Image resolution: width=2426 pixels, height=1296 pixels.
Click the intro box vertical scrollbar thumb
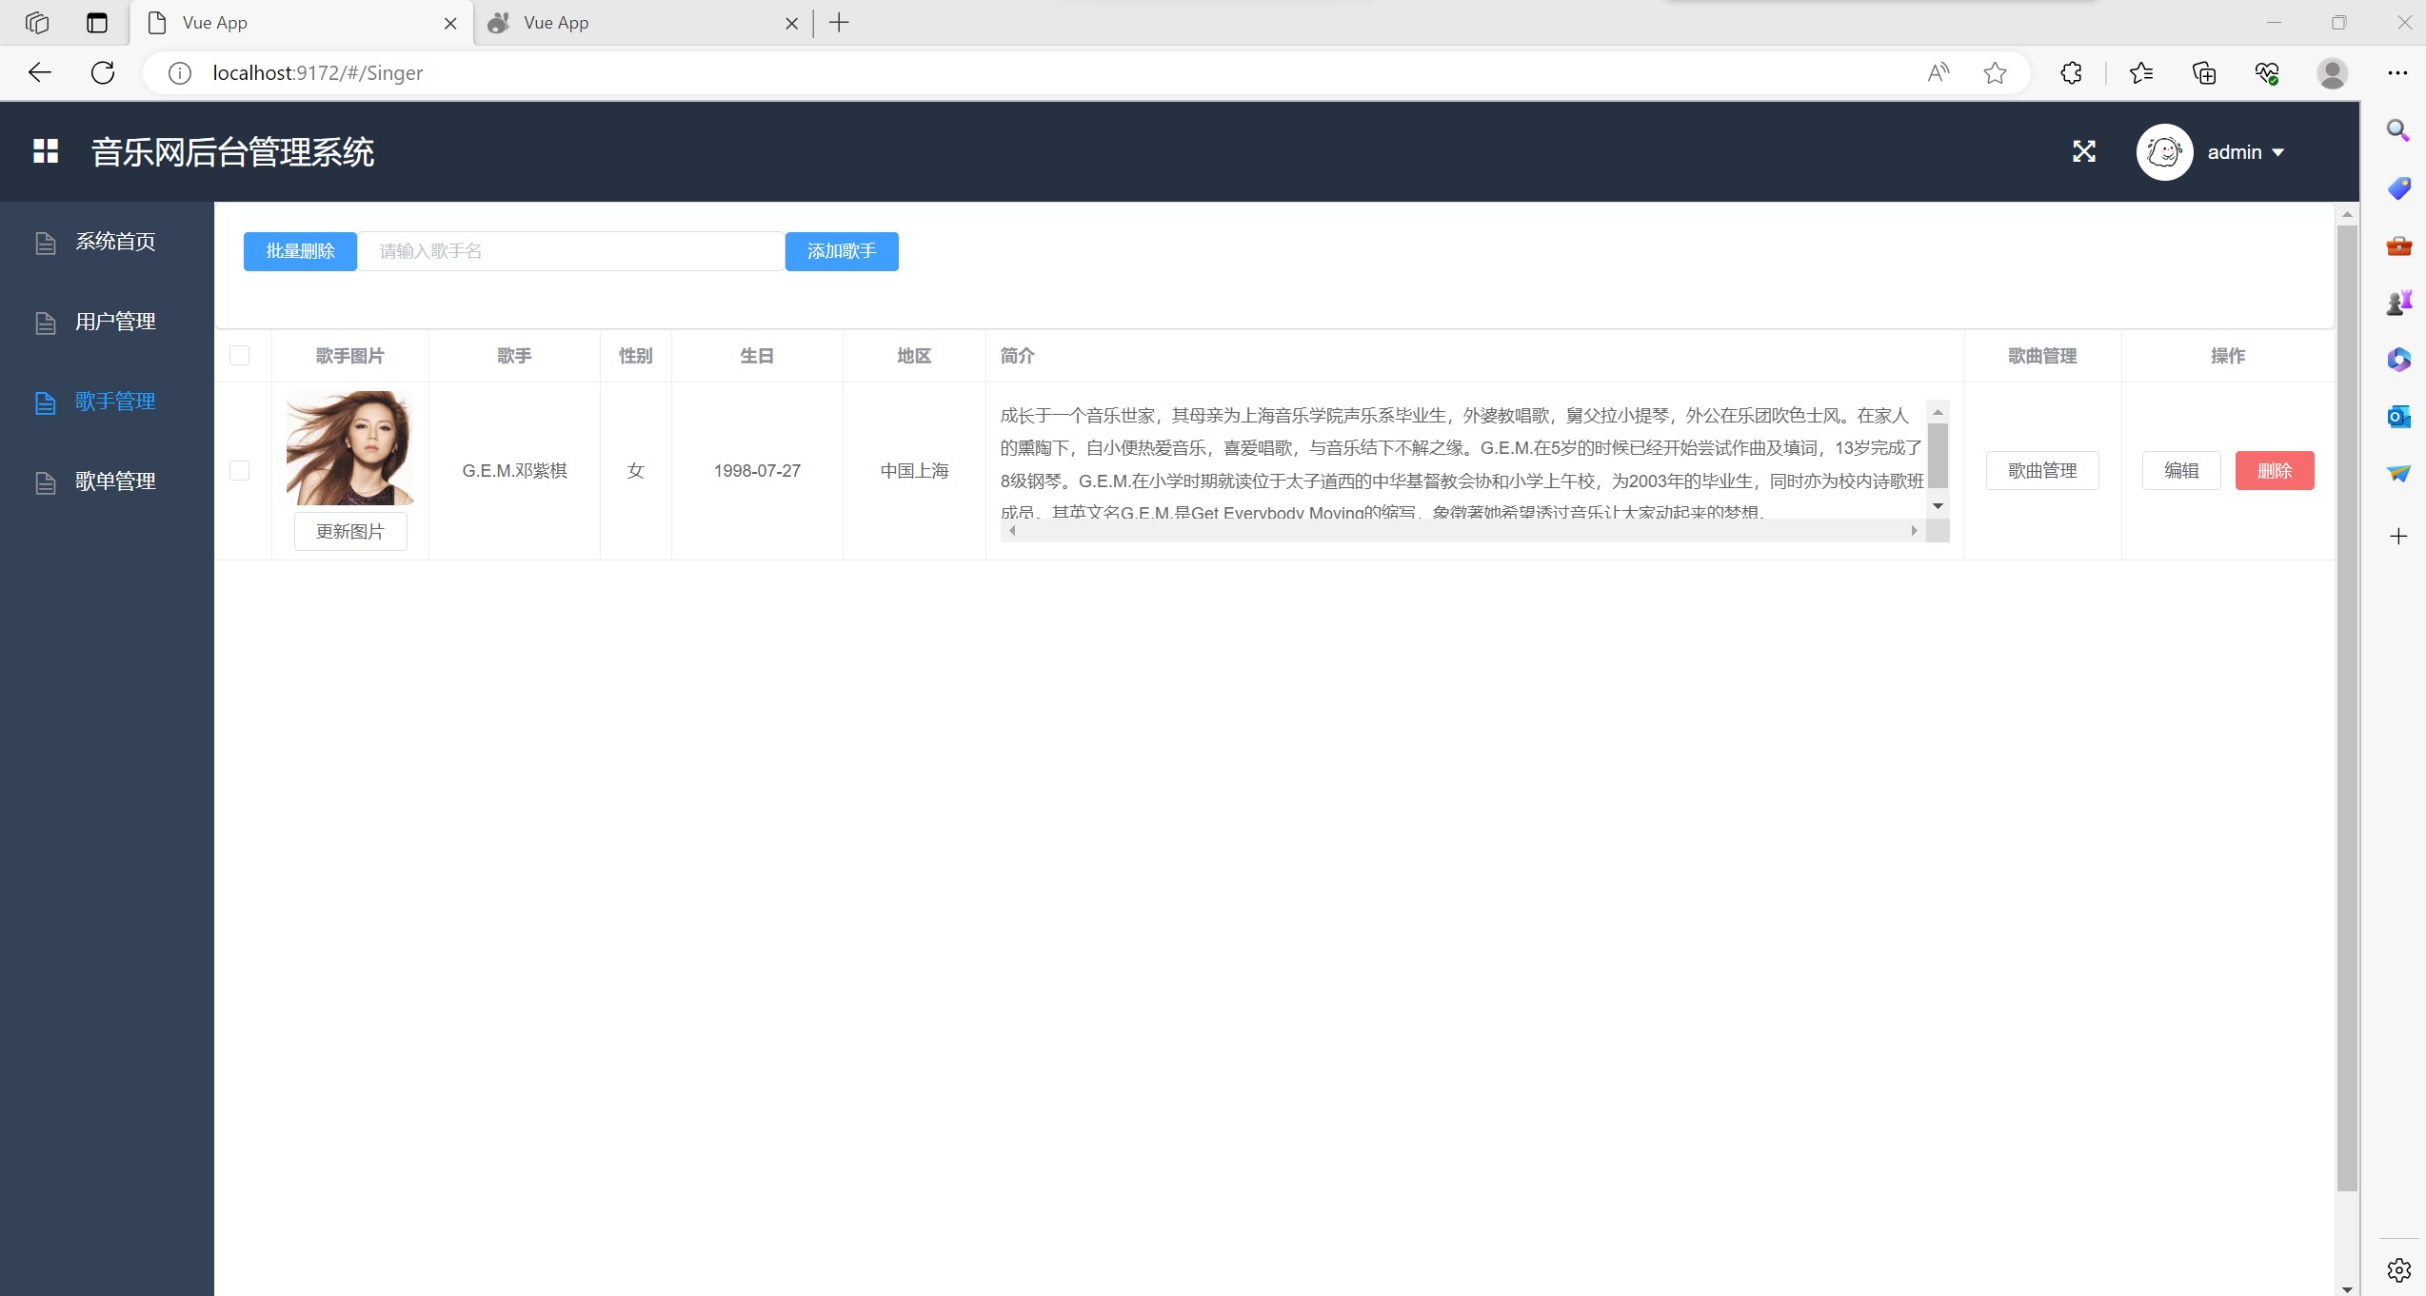coord(1938,456)
